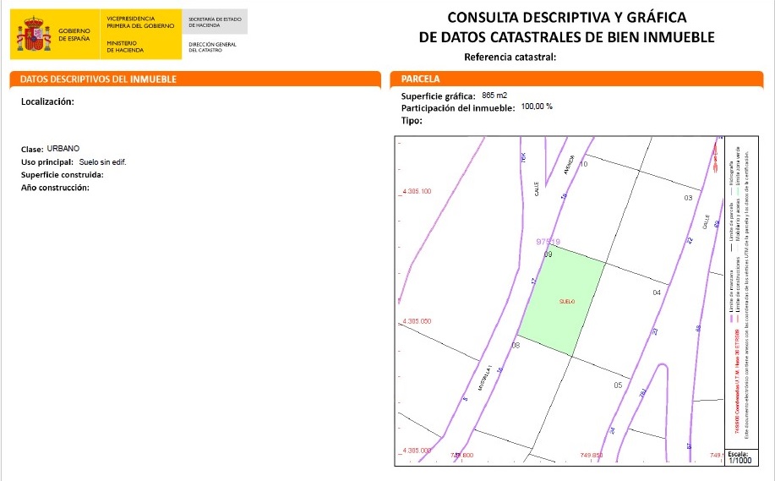775x481 pixels.
Task: Click the Spanish coat of arms emblem
Action: click(34, 34)
